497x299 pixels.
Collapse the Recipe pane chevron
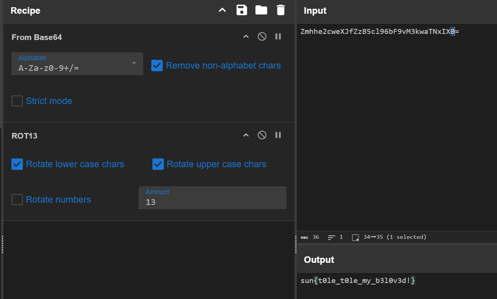222,10
